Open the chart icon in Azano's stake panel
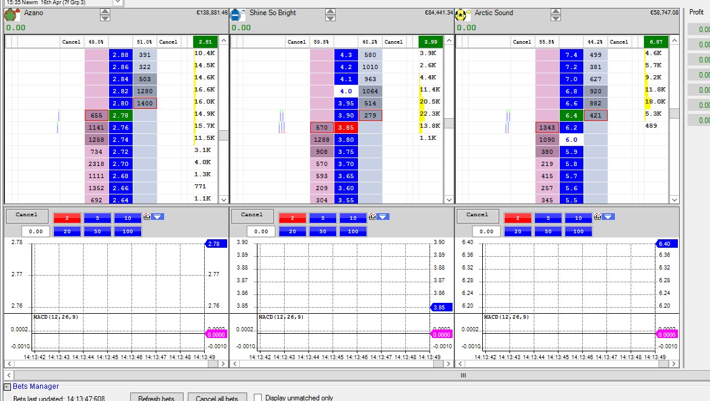The width and height of the screenshot is (710, 401). point(147,217)
